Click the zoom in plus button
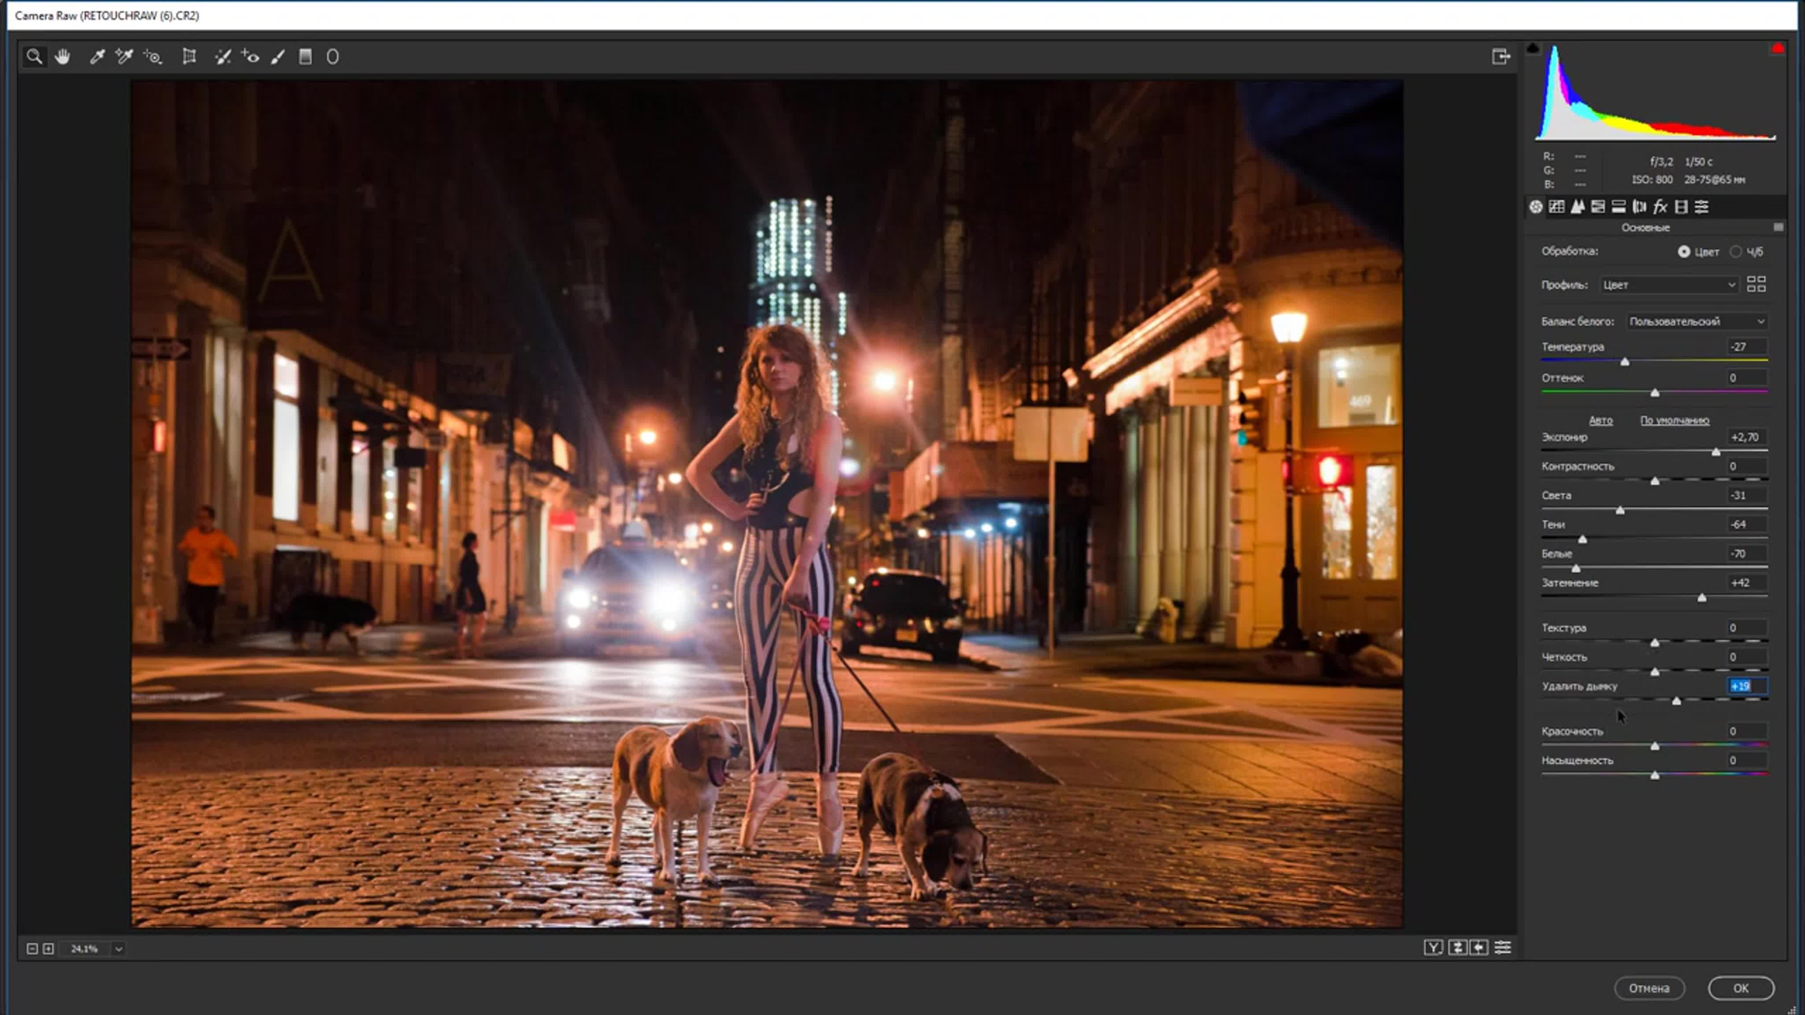 pos(48,948)
